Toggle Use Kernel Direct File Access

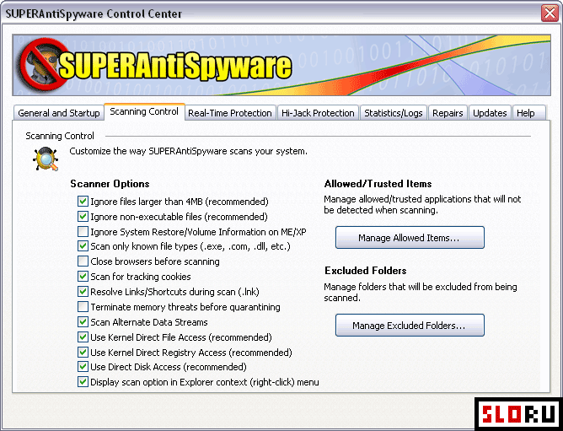click(x=83, y=337)
